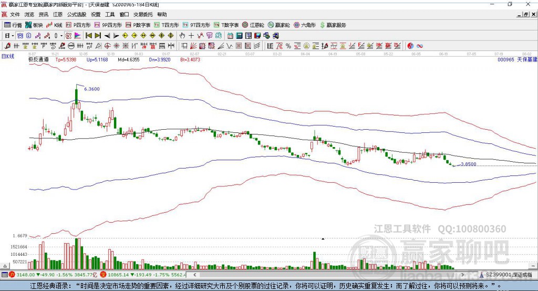Click the 极反通道 indicator label
This screenshot has width=538, height=291.
click(38, 59)
